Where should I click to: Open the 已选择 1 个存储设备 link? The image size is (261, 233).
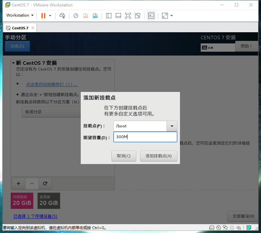pos(35,216)
